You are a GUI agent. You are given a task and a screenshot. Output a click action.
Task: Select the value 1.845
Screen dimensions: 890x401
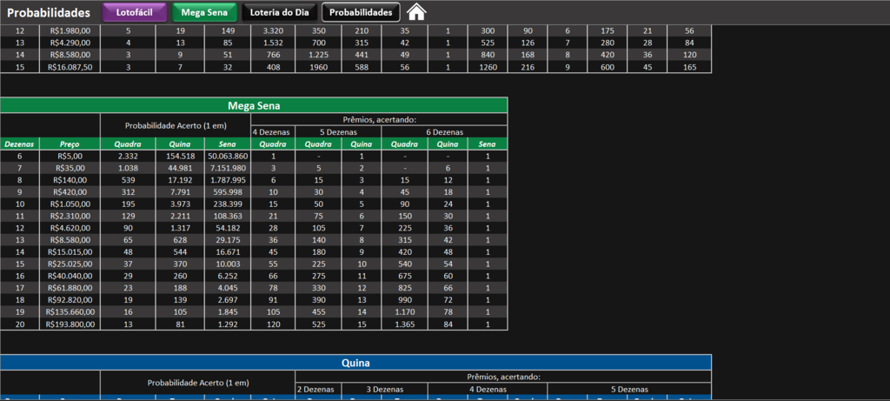click(228, 311)
